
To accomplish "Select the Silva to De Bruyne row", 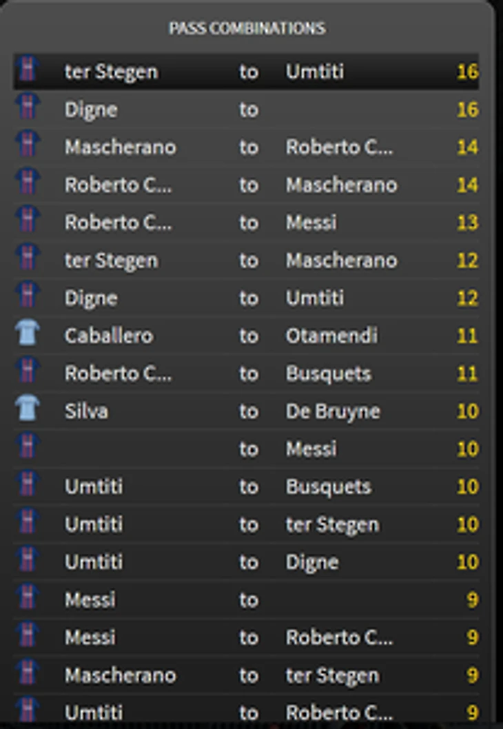I will point(246,411).
